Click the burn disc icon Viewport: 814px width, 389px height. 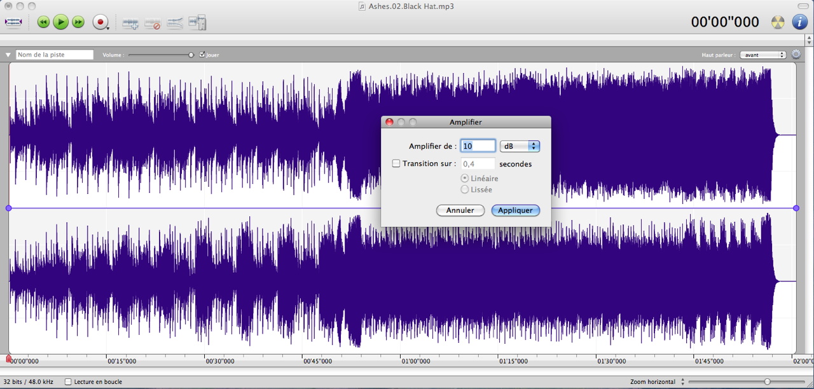(x=778, y=22)
